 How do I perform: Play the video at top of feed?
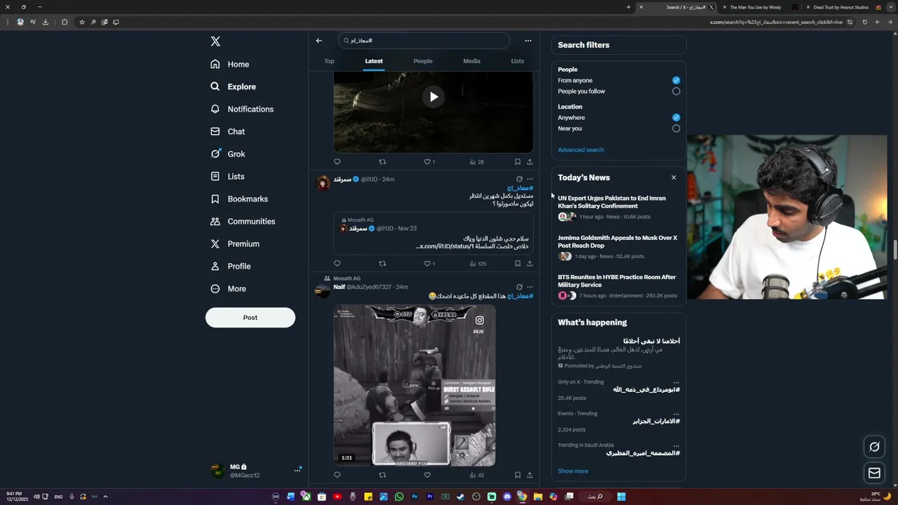click(434, 97)
